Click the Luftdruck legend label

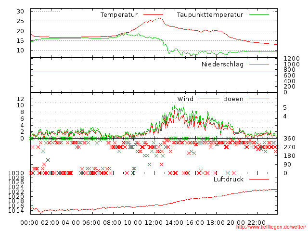(229, 179)
